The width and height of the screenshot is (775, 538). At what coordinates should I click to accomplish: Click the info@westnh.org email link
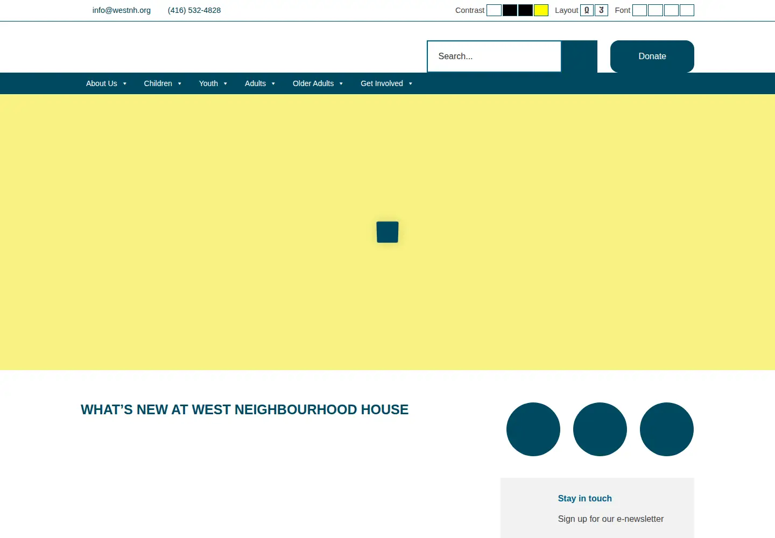(x=121, y=10)
